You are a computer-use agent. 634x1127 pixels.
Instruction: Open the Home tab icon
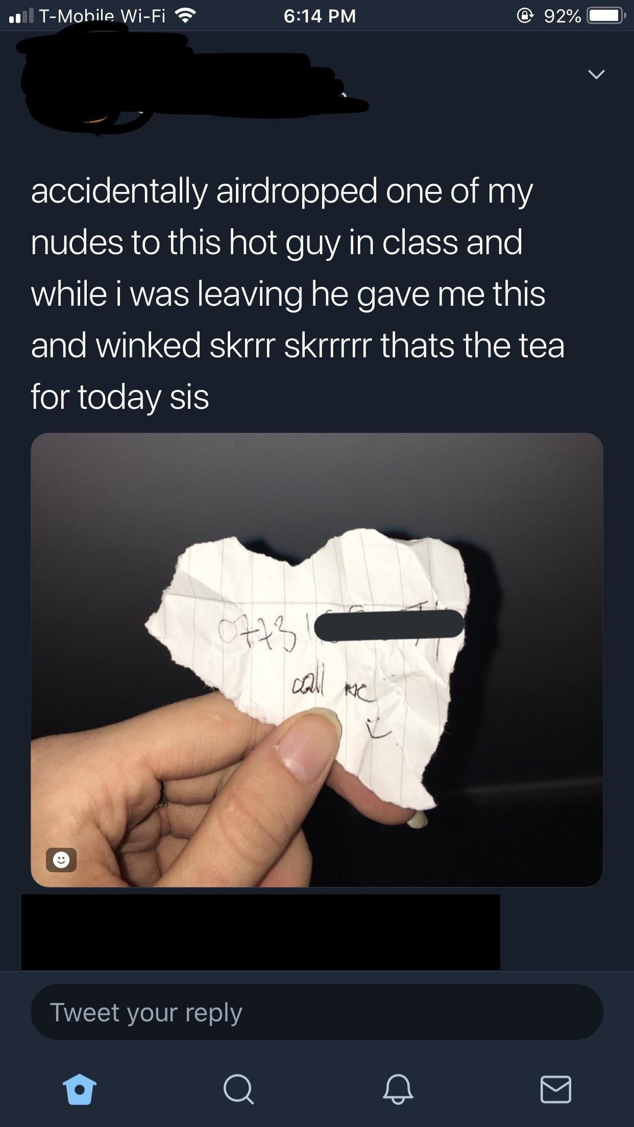80,1089
